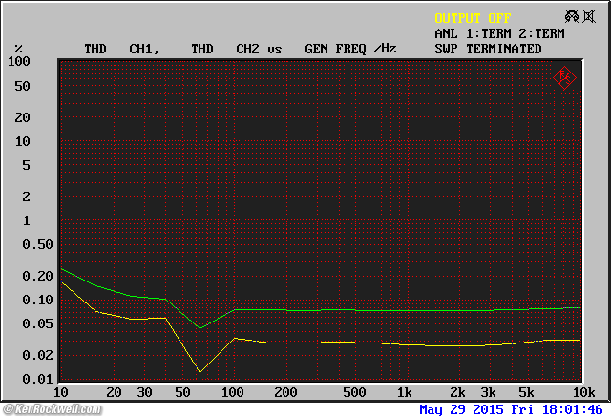Click the THD CH1 trace label
The image size is (611, 416).
click(121, 49)
